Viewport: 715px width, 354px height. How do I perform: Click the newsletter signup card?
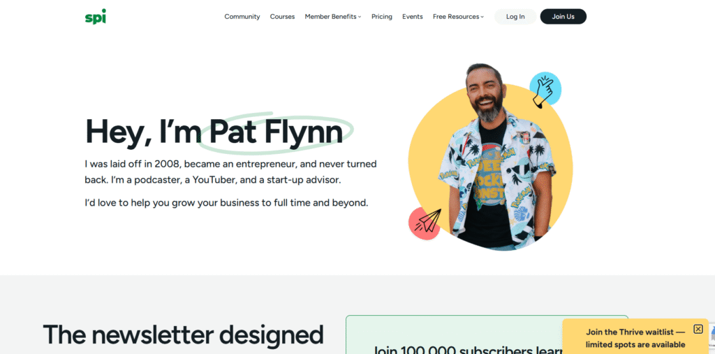[487, 334]
